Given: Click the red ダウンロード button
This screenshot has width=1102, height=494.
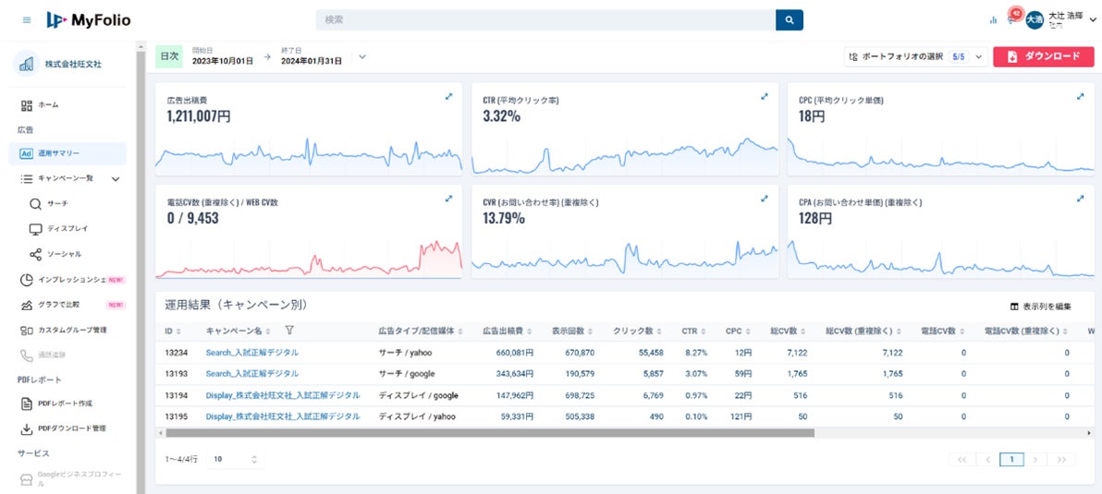Looking at the screenshot, I should [1044, 57].
